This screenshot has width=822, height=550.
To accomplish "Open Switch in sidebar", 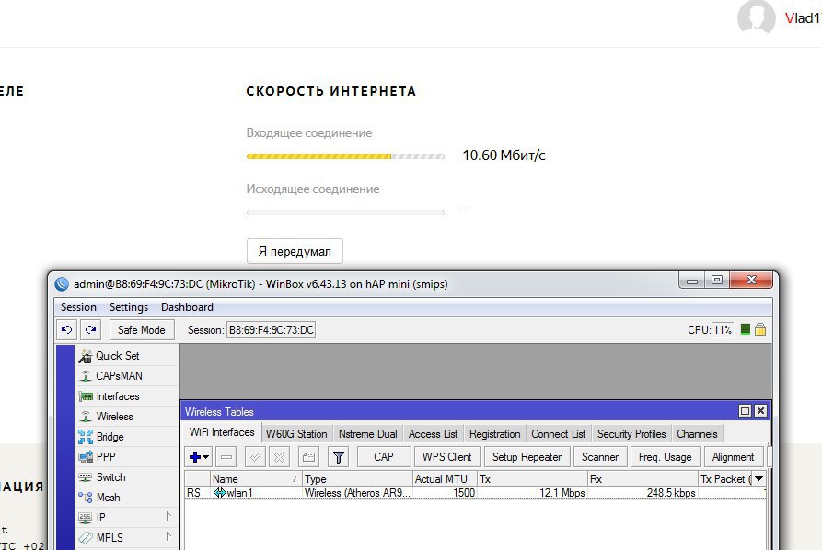I will tap(127, 477).
